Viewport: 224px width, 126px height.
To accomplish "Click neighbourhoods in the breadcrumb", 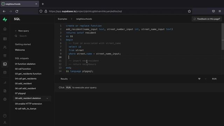I will (84, 19).
